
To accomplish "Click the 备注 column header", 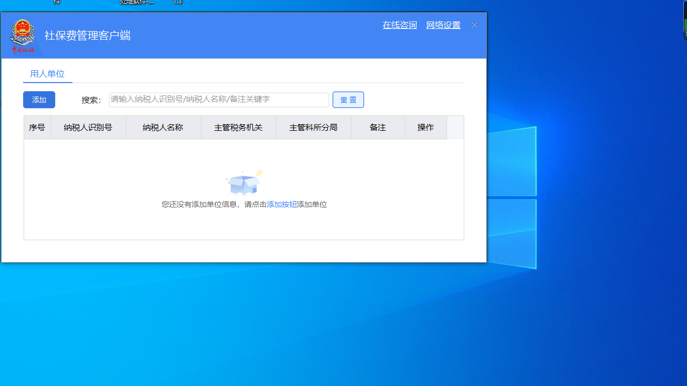I will click(377, 127).
